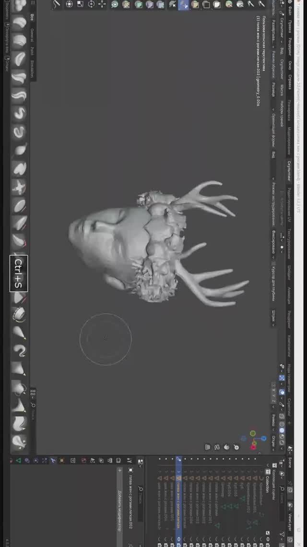Show the Simulation brushes tab in asset shelf
Screen dimensions: 307x547
click(32, 68)
